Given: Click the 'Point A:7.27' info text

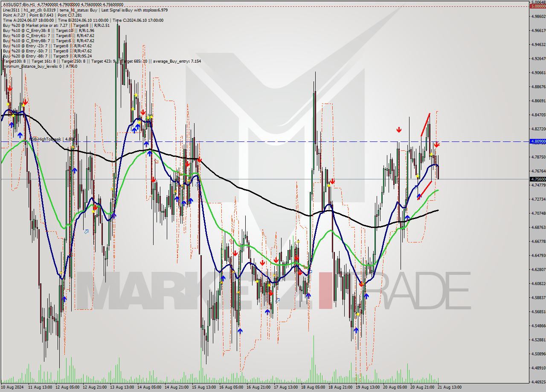Looking at the screenshot, I should click(14, 15).
